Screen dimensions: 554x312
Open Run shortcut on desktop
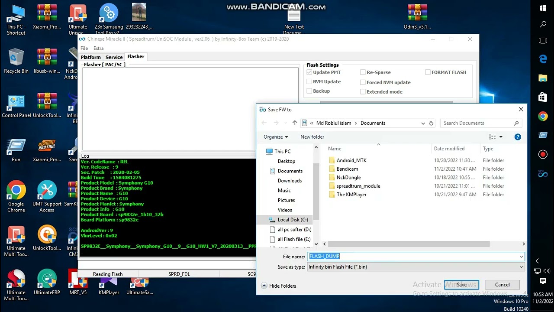pos(16,150)
